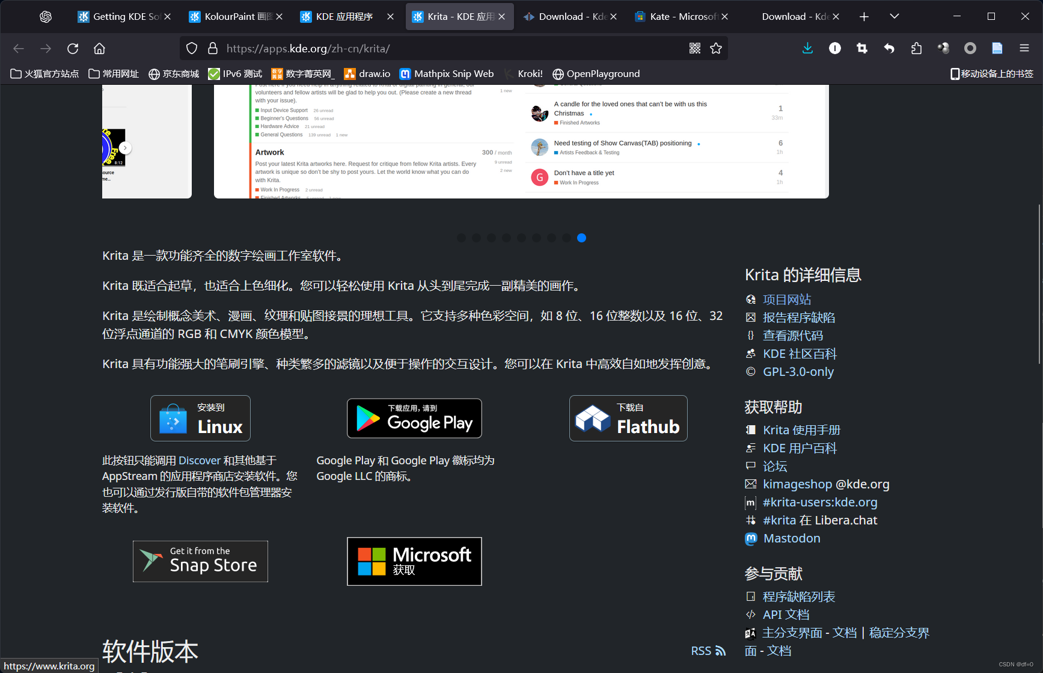Image resolution: width=1043 pixels, height=673 pixels.
Task: Select the last carousel pagination dot
Action: [x=581, y=238]
